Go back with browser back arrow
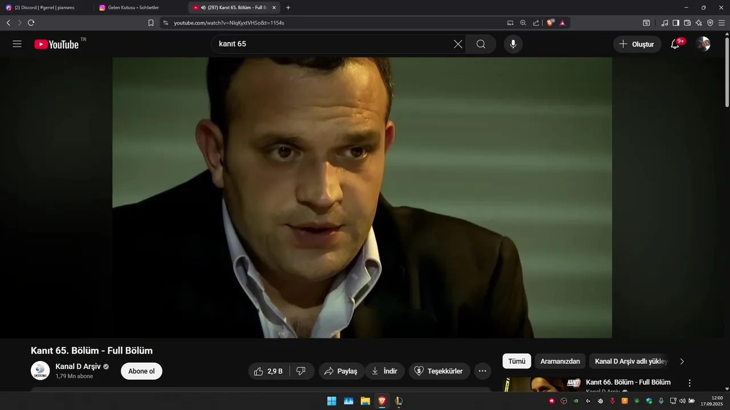 click(8, 23)
